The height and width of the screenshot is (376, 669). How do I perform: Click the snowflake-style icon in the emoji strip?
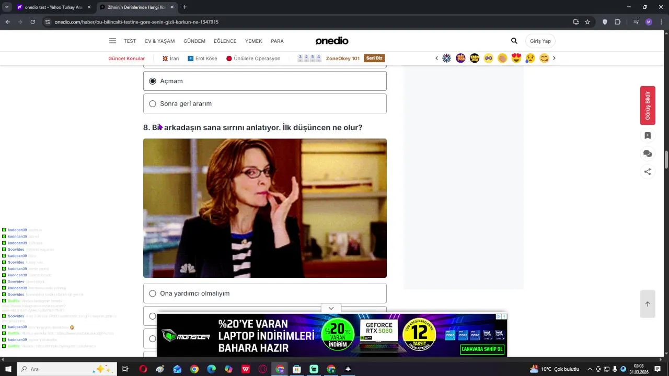click(446, 58)
